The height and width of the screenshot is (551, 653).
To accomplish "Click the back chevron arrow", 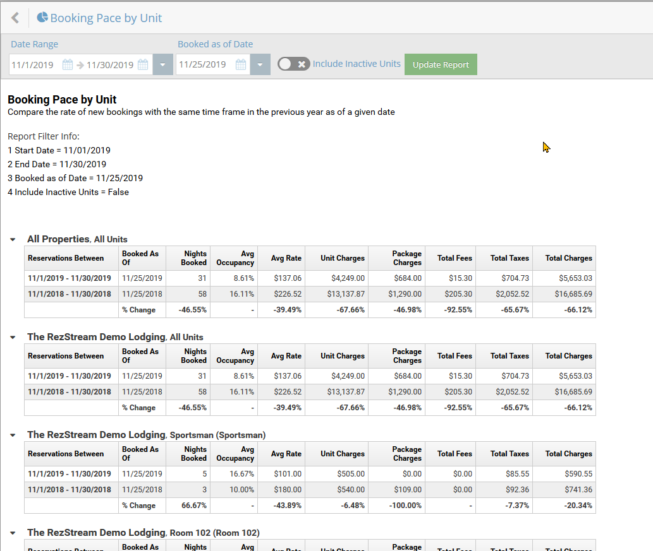I will (x=15, y=18).
